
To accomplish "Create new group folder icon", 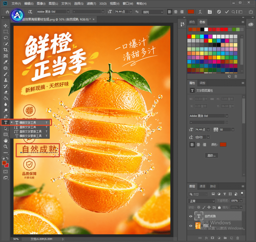I will point(225,238).
